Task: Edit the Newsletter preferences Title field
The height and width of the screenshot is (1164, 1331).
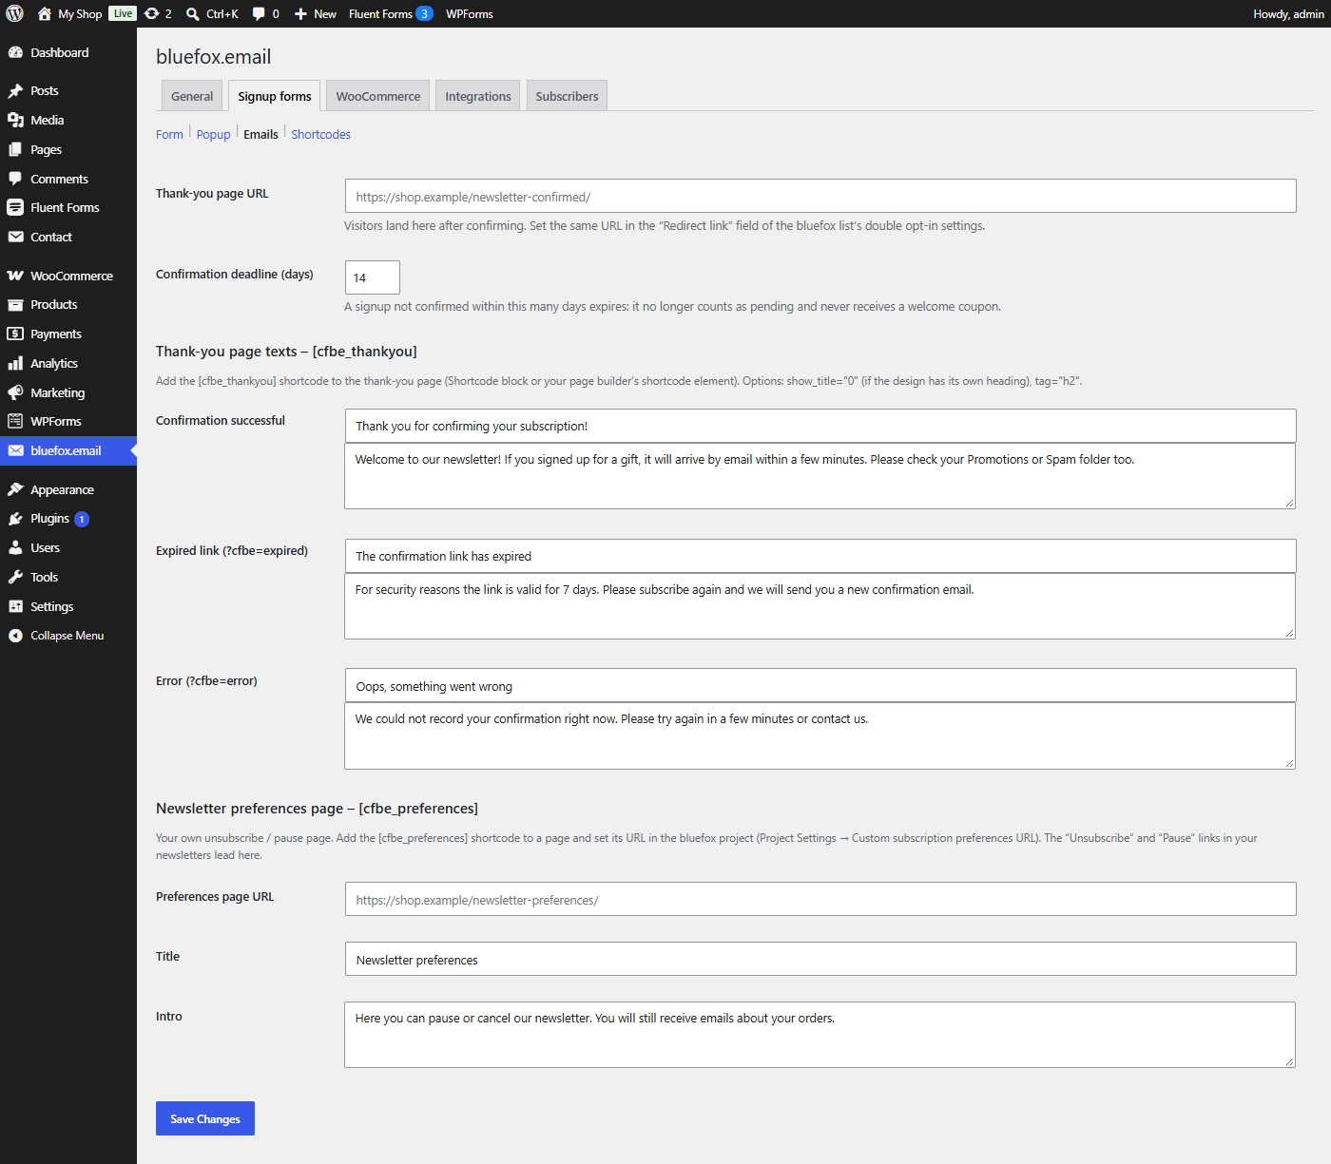Action: click(x=820, y=959)
